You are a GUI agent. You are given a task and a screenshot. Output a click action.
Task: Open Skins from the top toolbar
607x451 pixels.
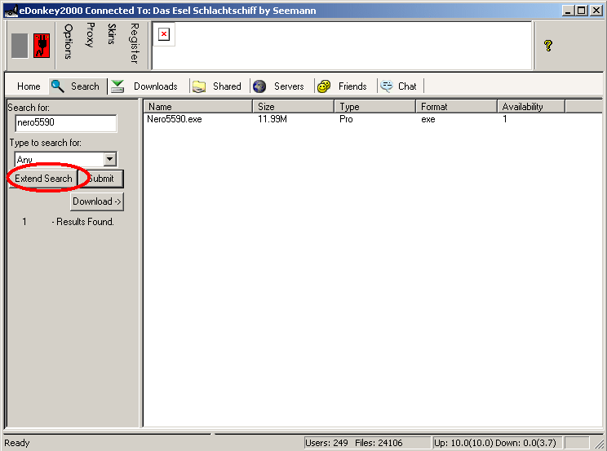(112, 33)
